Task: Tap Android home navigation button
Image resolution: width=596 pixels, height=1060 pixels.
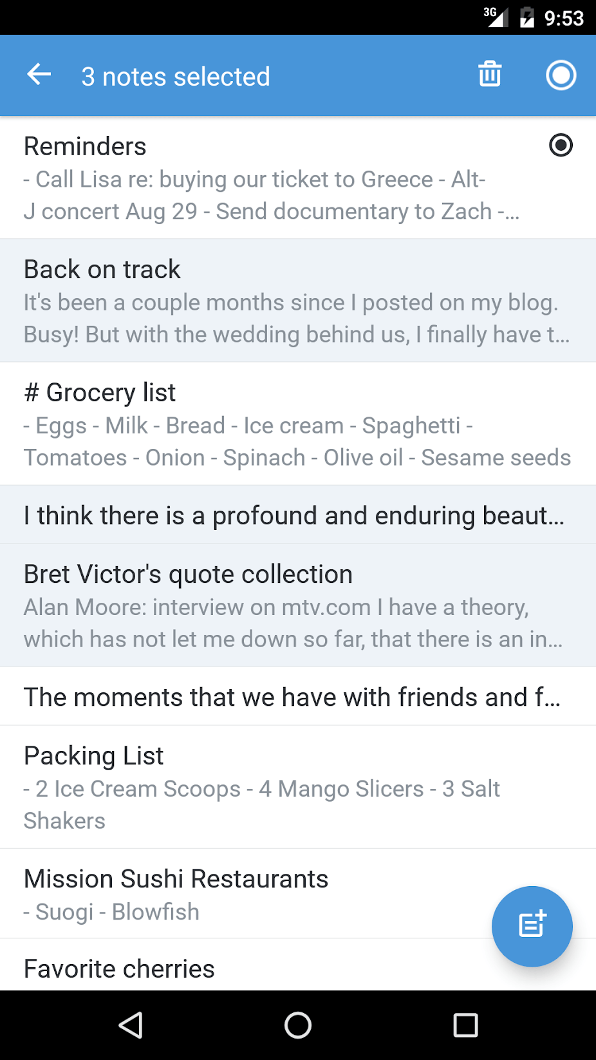Action: pos(298,1025)
